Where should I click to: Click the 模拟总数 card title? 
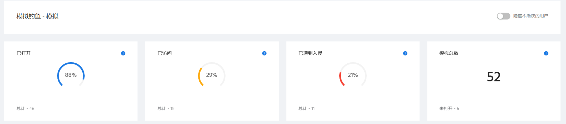coord(449,53)
